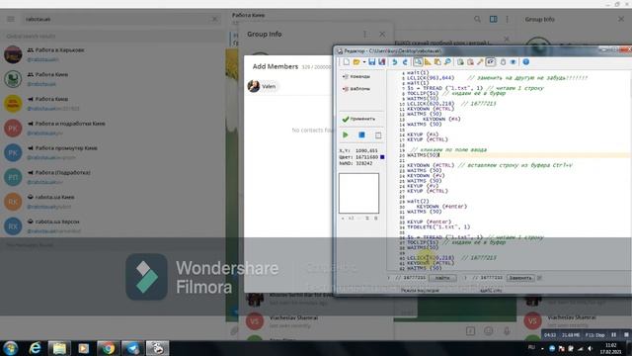The image size is (632, 356).
Task: Expand the open-file dropdown arrow in editor
Action: 364,62
